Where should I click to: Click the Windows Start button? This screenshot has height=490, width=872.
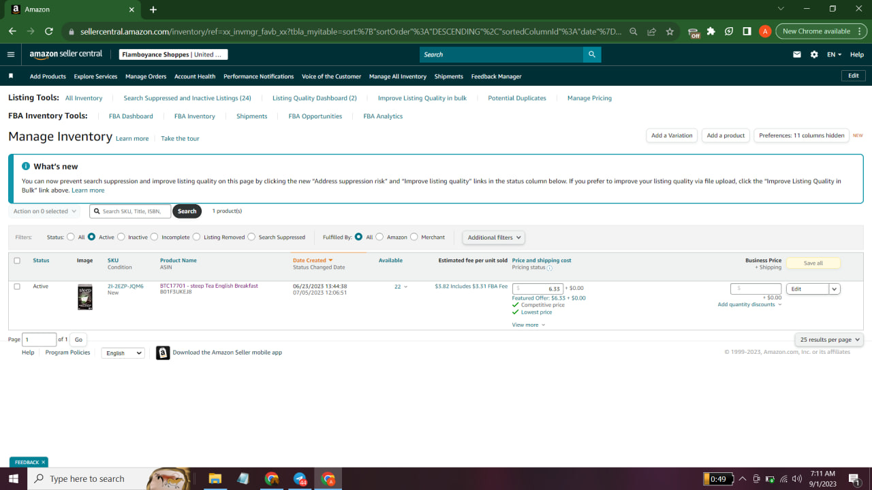pyautogui.click(x=14, y=478)
